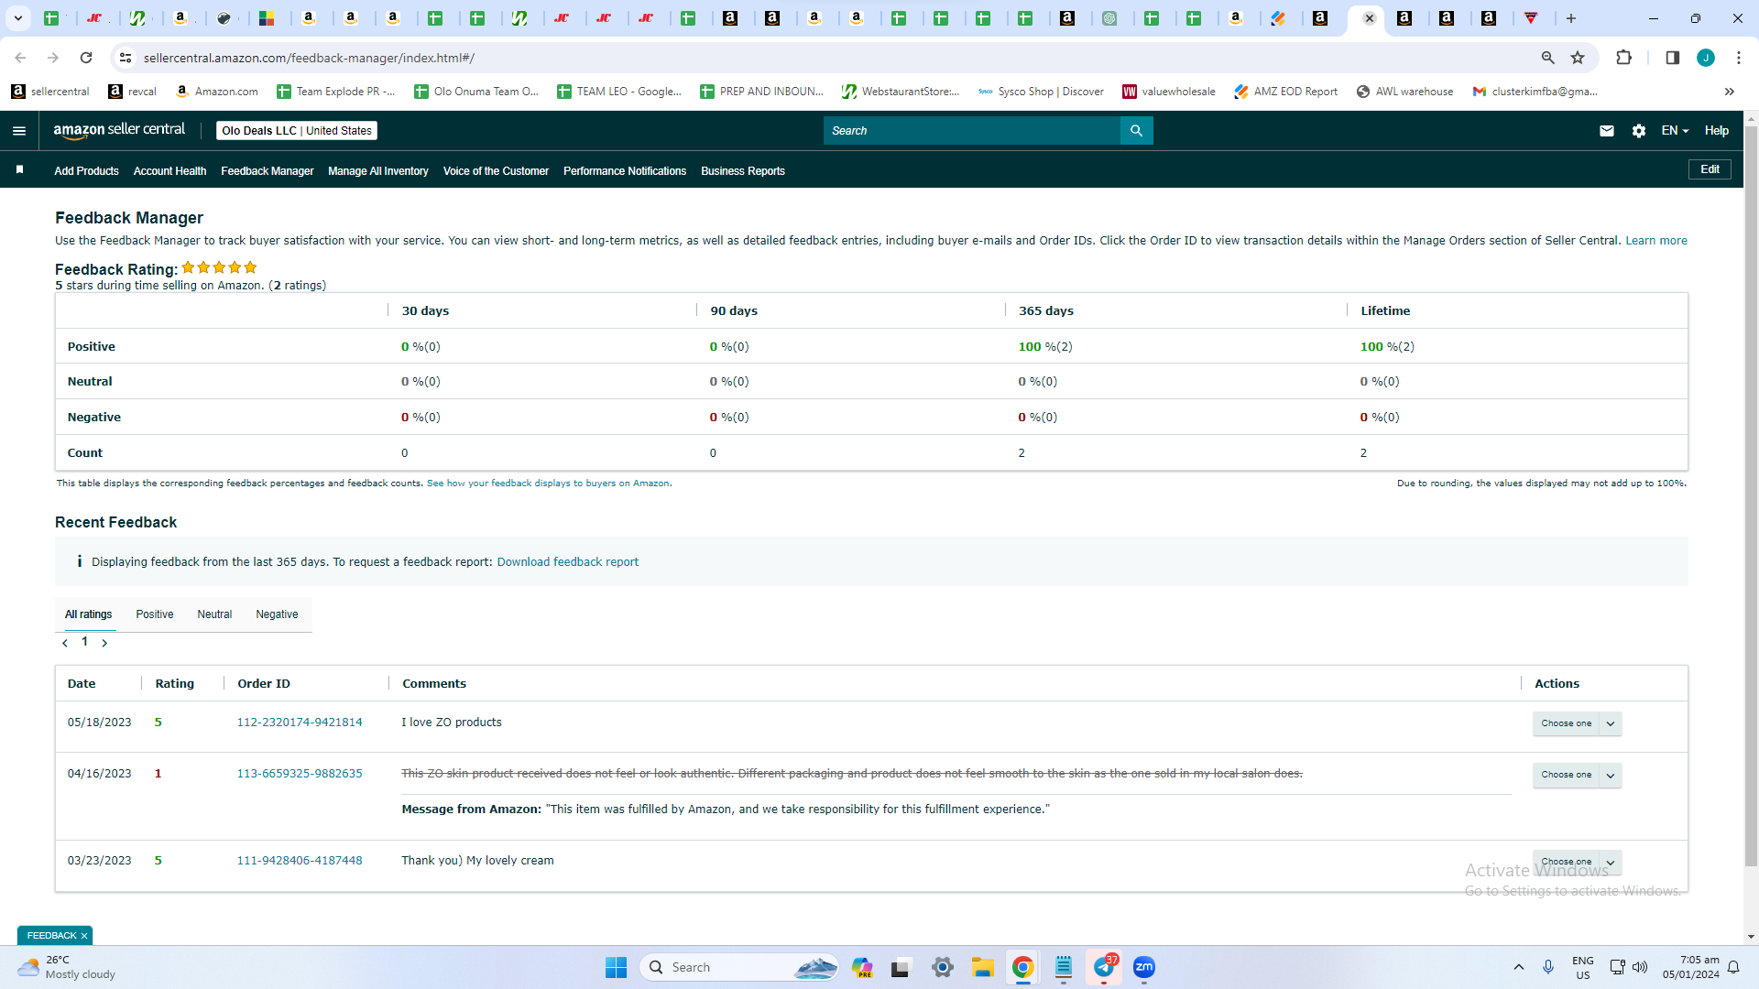Click See how your feedback displays link
The image size is (1759, 989).
[x=548, y=484]
